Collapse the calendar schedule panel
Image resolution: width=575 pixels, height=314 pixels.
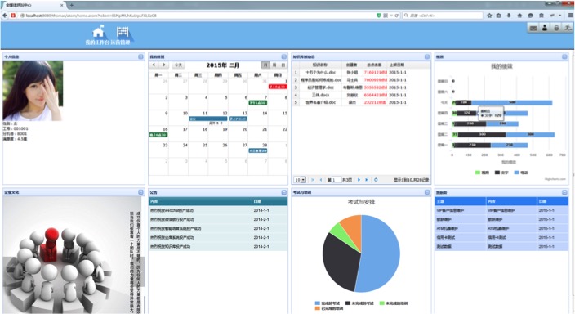[x=284, y=56]
